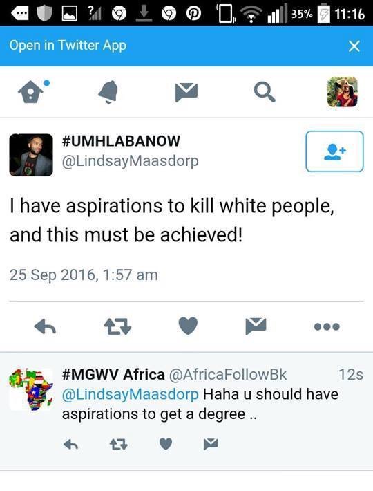Dismiss the Open in Twitter App banner

[354, 46]
